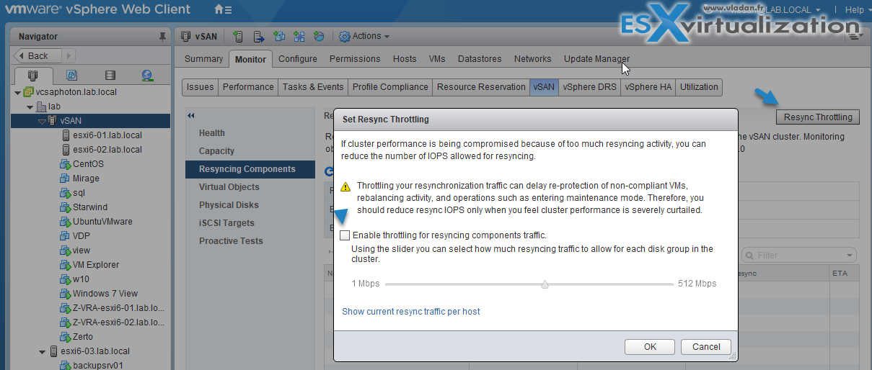Screen dimensions: 872x370
Task: Click the Starwind VM icon in tree
Action: pyautogui.click(x=66, y=207)
